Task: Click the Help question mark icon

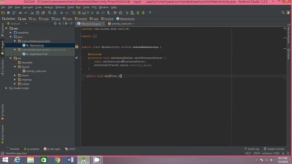Action: [150, 13]
